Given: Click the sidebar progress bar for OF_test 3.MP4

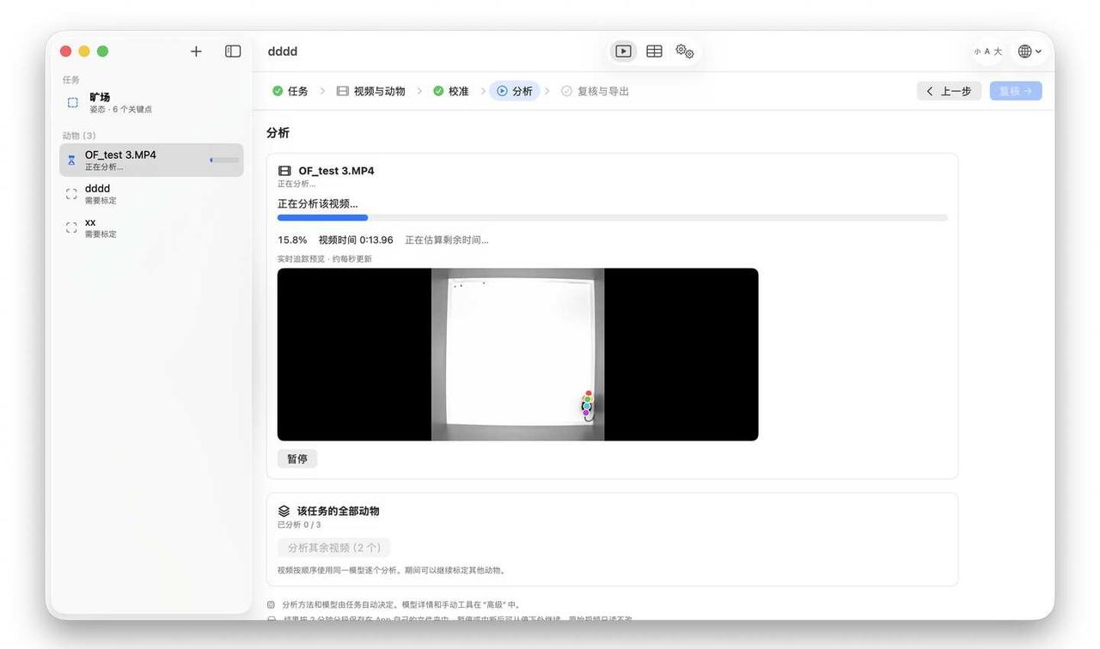Looking at the screenshot, I should pyautogui.click(x=224, y=161).
